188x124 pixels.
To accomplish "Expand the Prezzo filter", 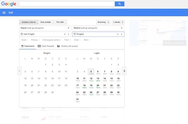I will 35,40.
